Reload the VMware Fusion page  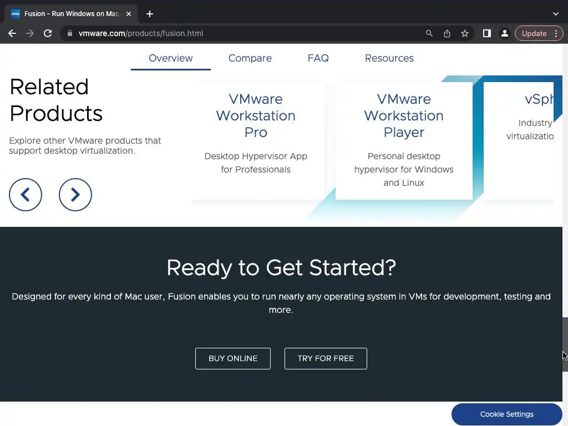coord(48,33)
